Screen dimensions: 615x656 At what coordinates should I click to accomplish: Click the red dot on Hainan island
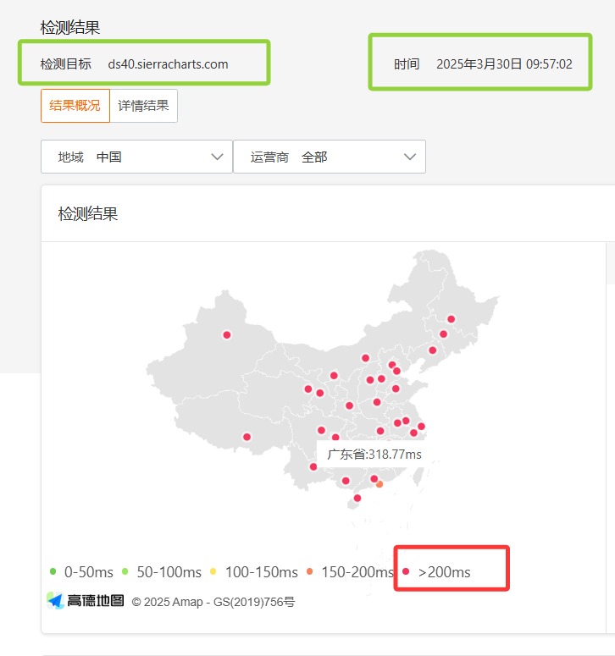(x=357, y=498)
